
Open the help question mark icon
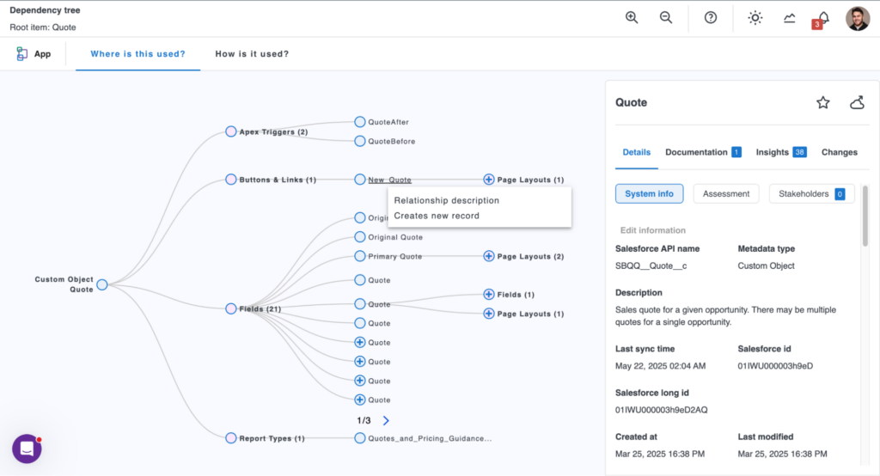coord(711,18)
